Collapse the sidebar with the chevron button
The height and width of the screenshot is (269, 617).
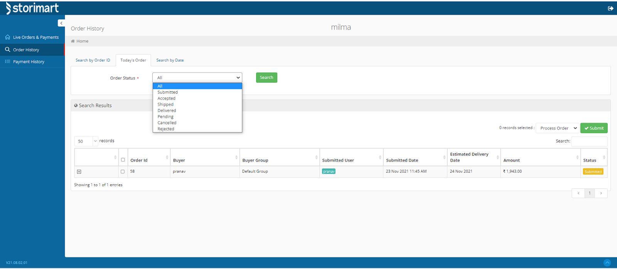click(61, 23)
